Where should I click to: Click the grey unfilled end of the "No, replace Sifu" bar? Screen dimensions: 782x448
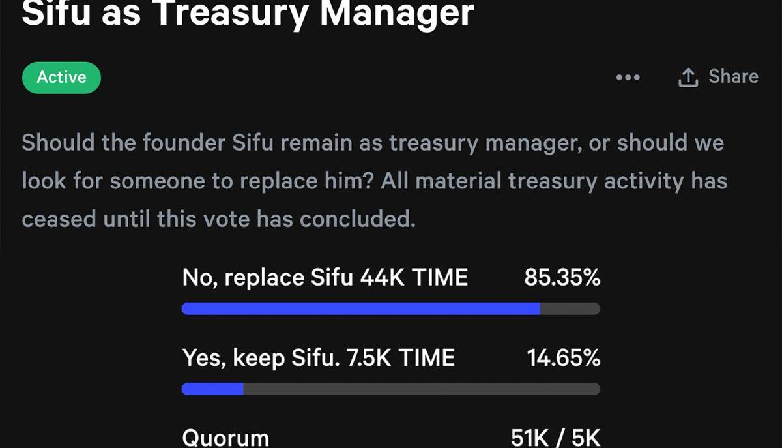[570, 308]
